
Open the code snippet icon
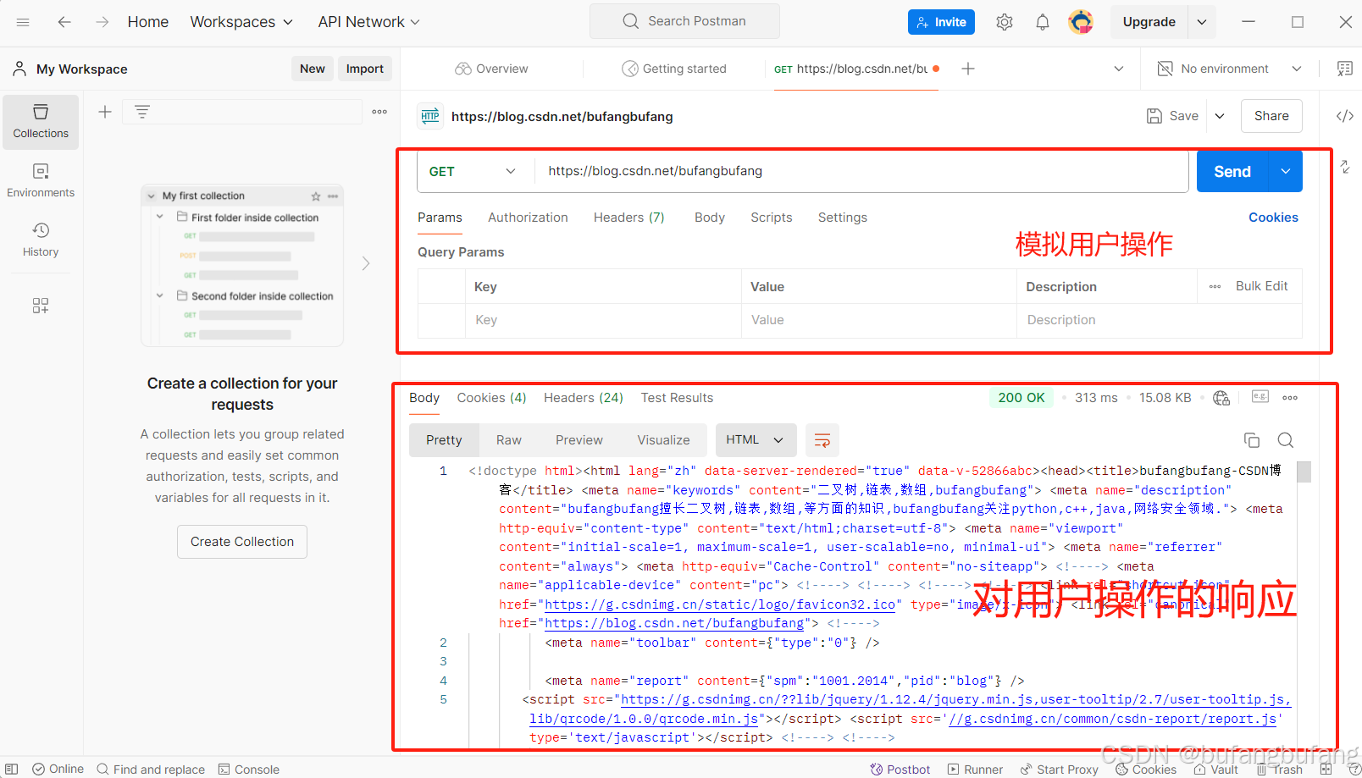tap(1344, 116)
